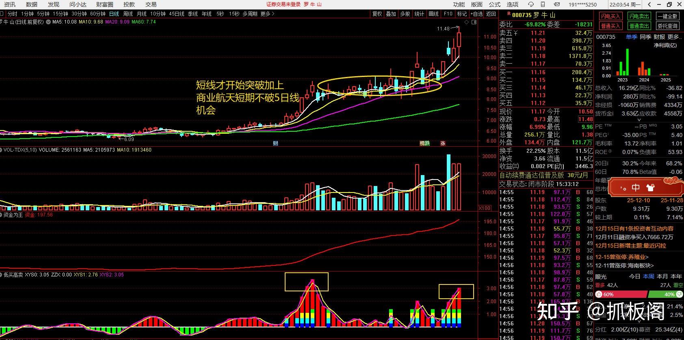684x340 pixels.
Task: Toggle the side panel icon above chart
Action: 474,22
